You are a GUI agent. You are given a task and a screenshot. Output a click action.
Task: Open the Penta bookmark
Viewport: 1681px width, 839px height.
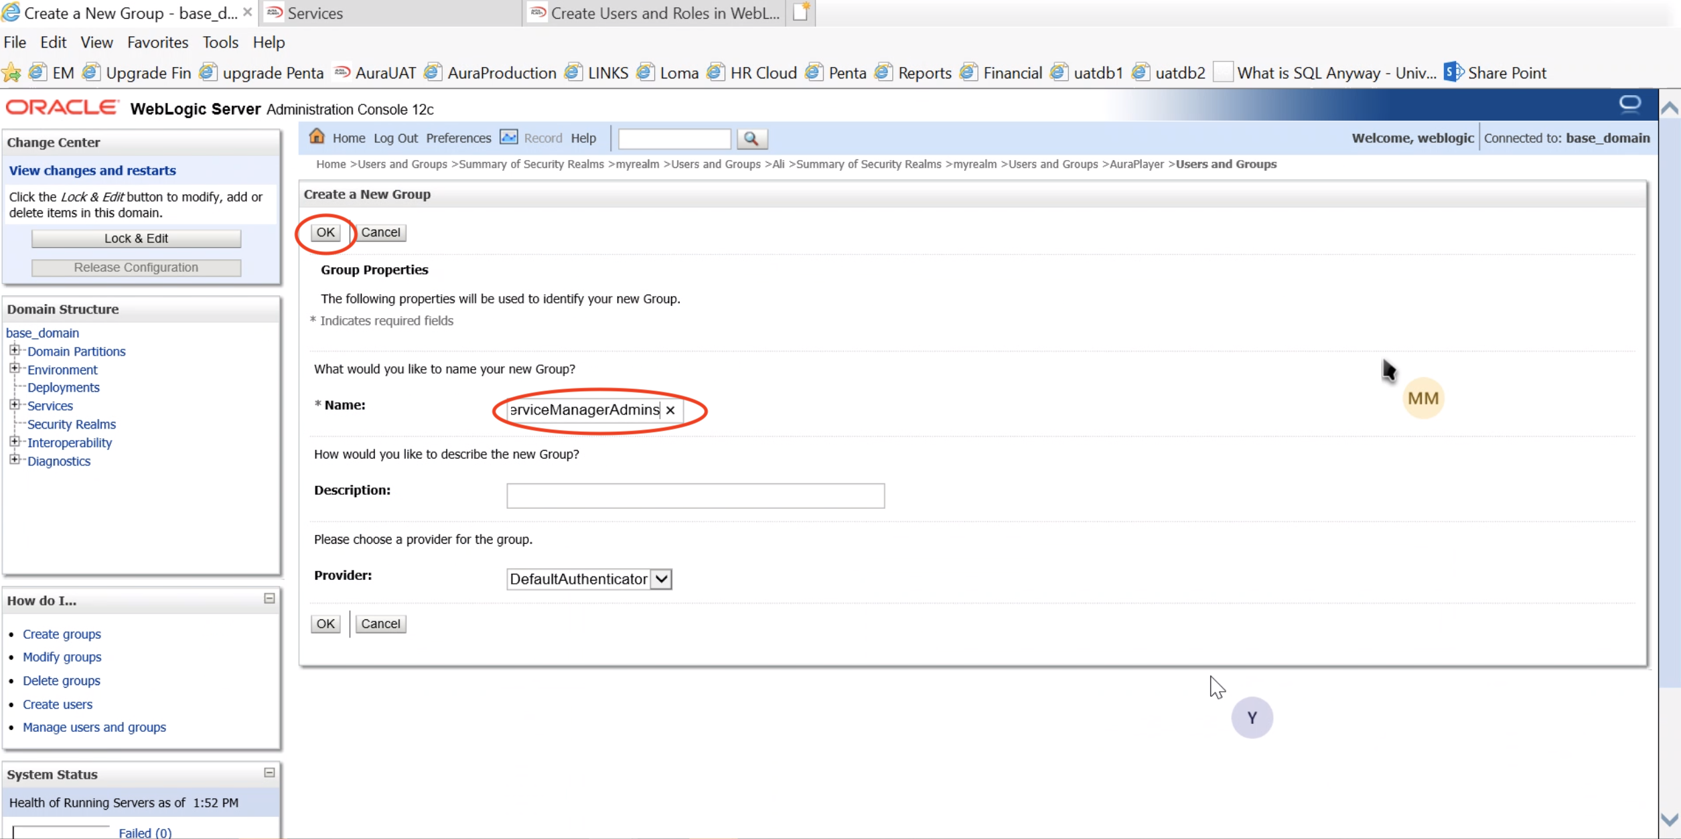tap(836, 72)
